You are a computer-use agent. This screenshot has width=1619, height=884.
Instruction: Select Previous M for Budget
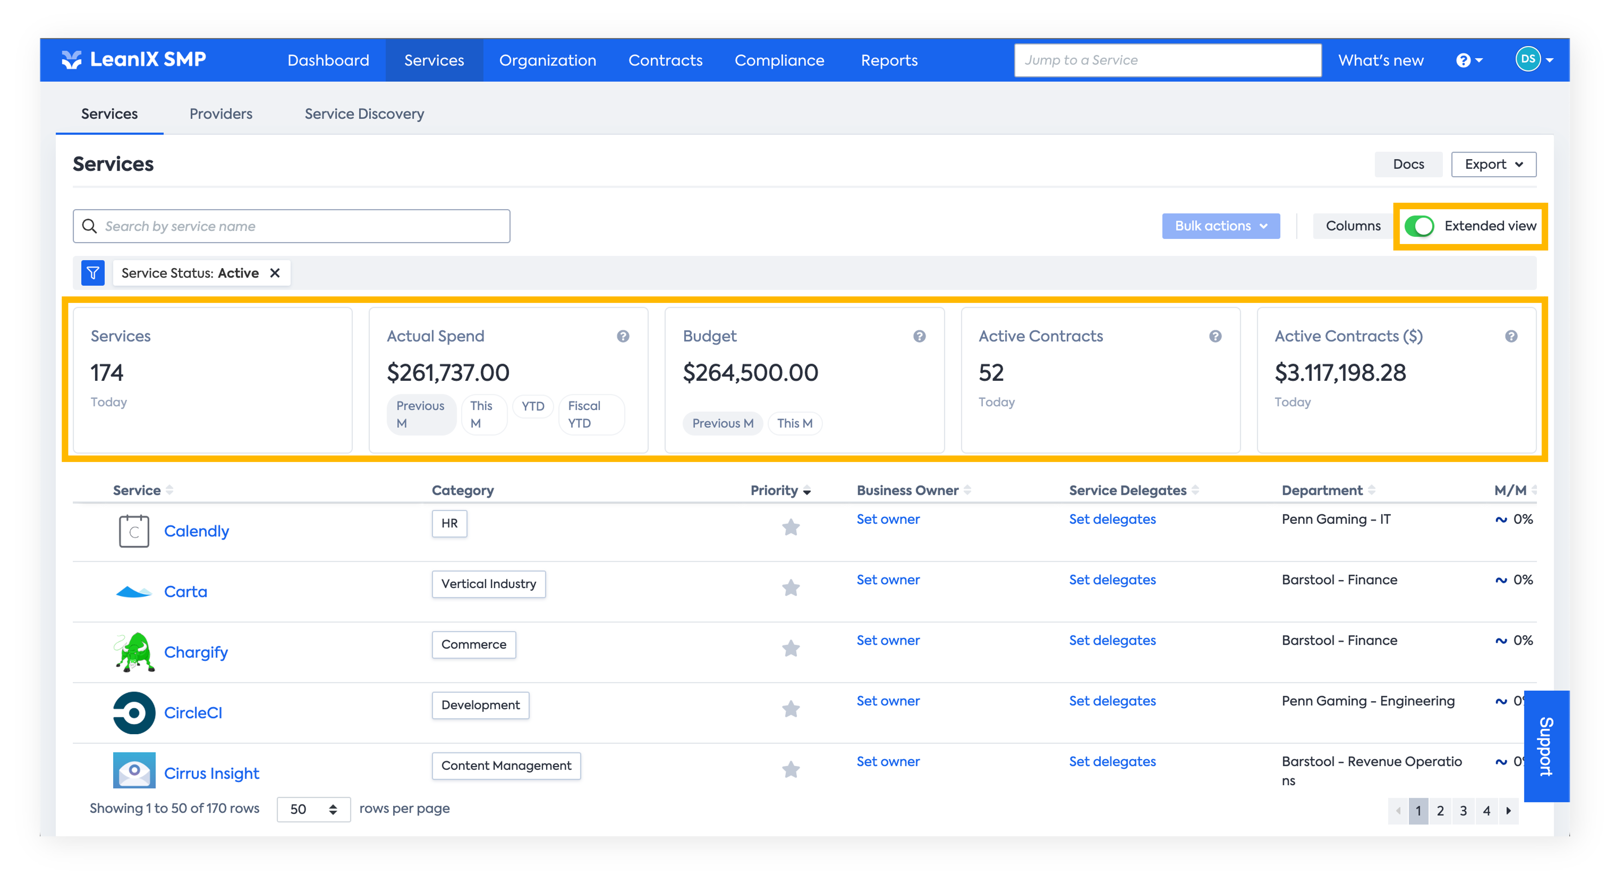(x=723, y=423)
